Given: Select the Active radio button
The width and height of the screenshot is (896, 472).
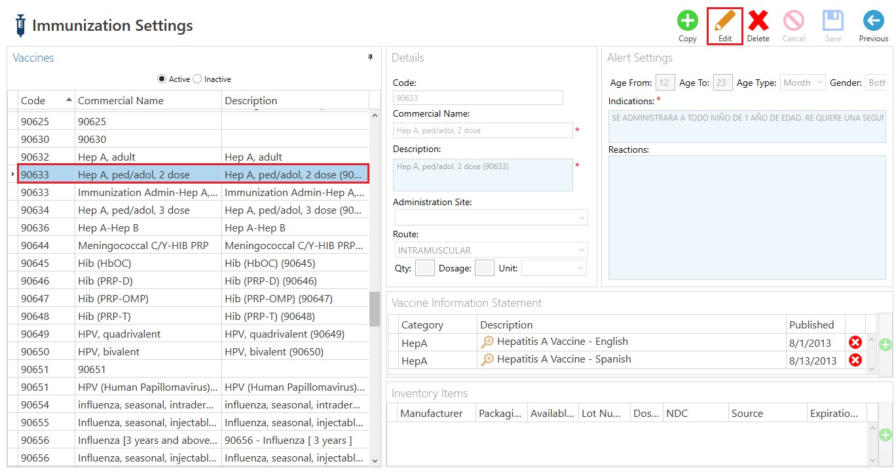Looking at the screenshot, I should [161, 79].
